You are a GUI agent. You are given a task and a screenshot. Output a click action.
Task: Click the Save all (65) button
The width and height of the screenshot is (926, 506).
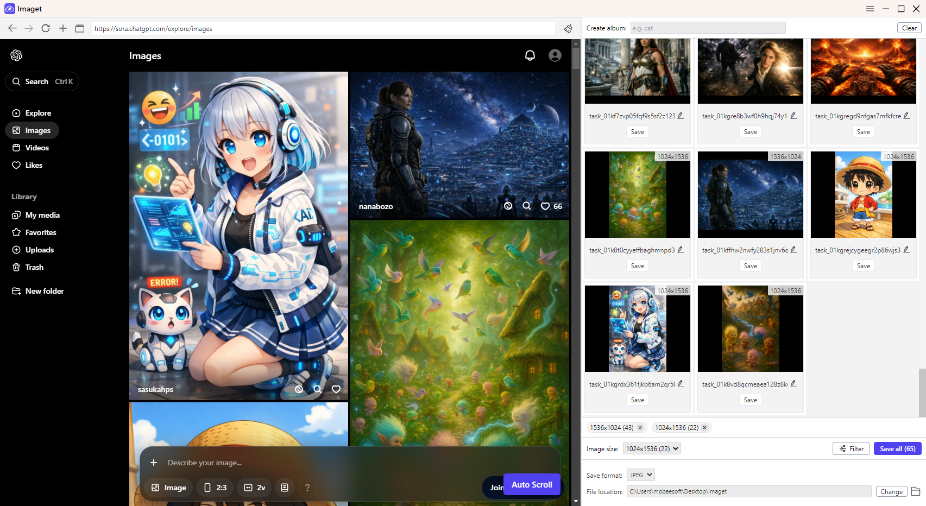(897, 448)
